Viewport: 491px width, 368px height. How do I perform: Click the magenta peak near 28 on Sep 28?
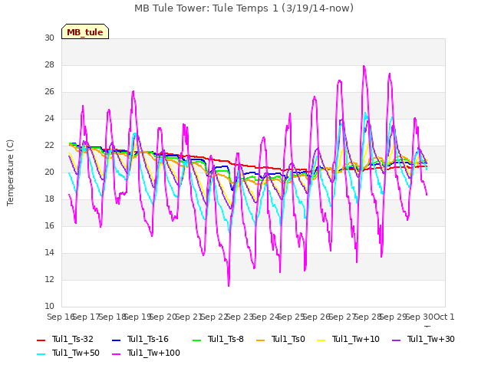(364, 66)
